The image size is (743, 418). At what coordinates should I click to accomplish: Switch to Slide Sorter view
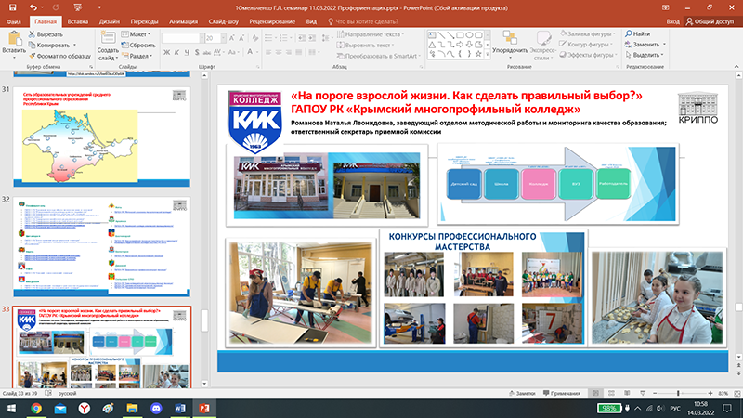coord(611,393)
